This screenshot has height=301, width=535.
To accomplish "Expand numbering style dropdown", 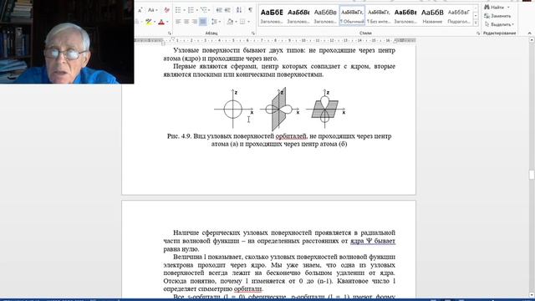I will point(196,10).
